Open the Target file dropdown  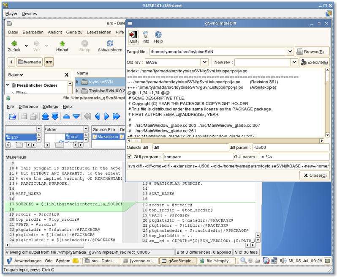(290, 52)
